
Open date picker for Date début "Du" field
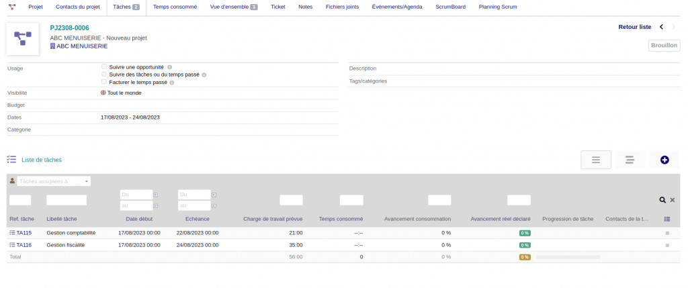point(156,195)
